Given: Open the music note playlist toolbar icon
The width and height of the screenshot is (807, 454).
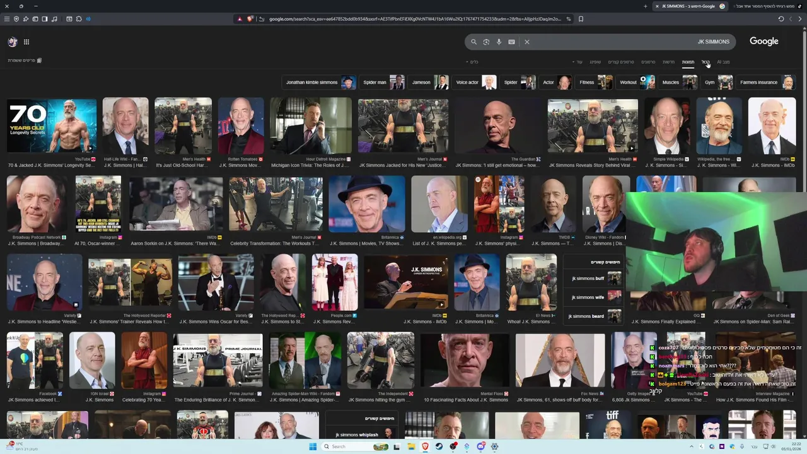Looking at the screenshot, I should (x=54, y=19).
